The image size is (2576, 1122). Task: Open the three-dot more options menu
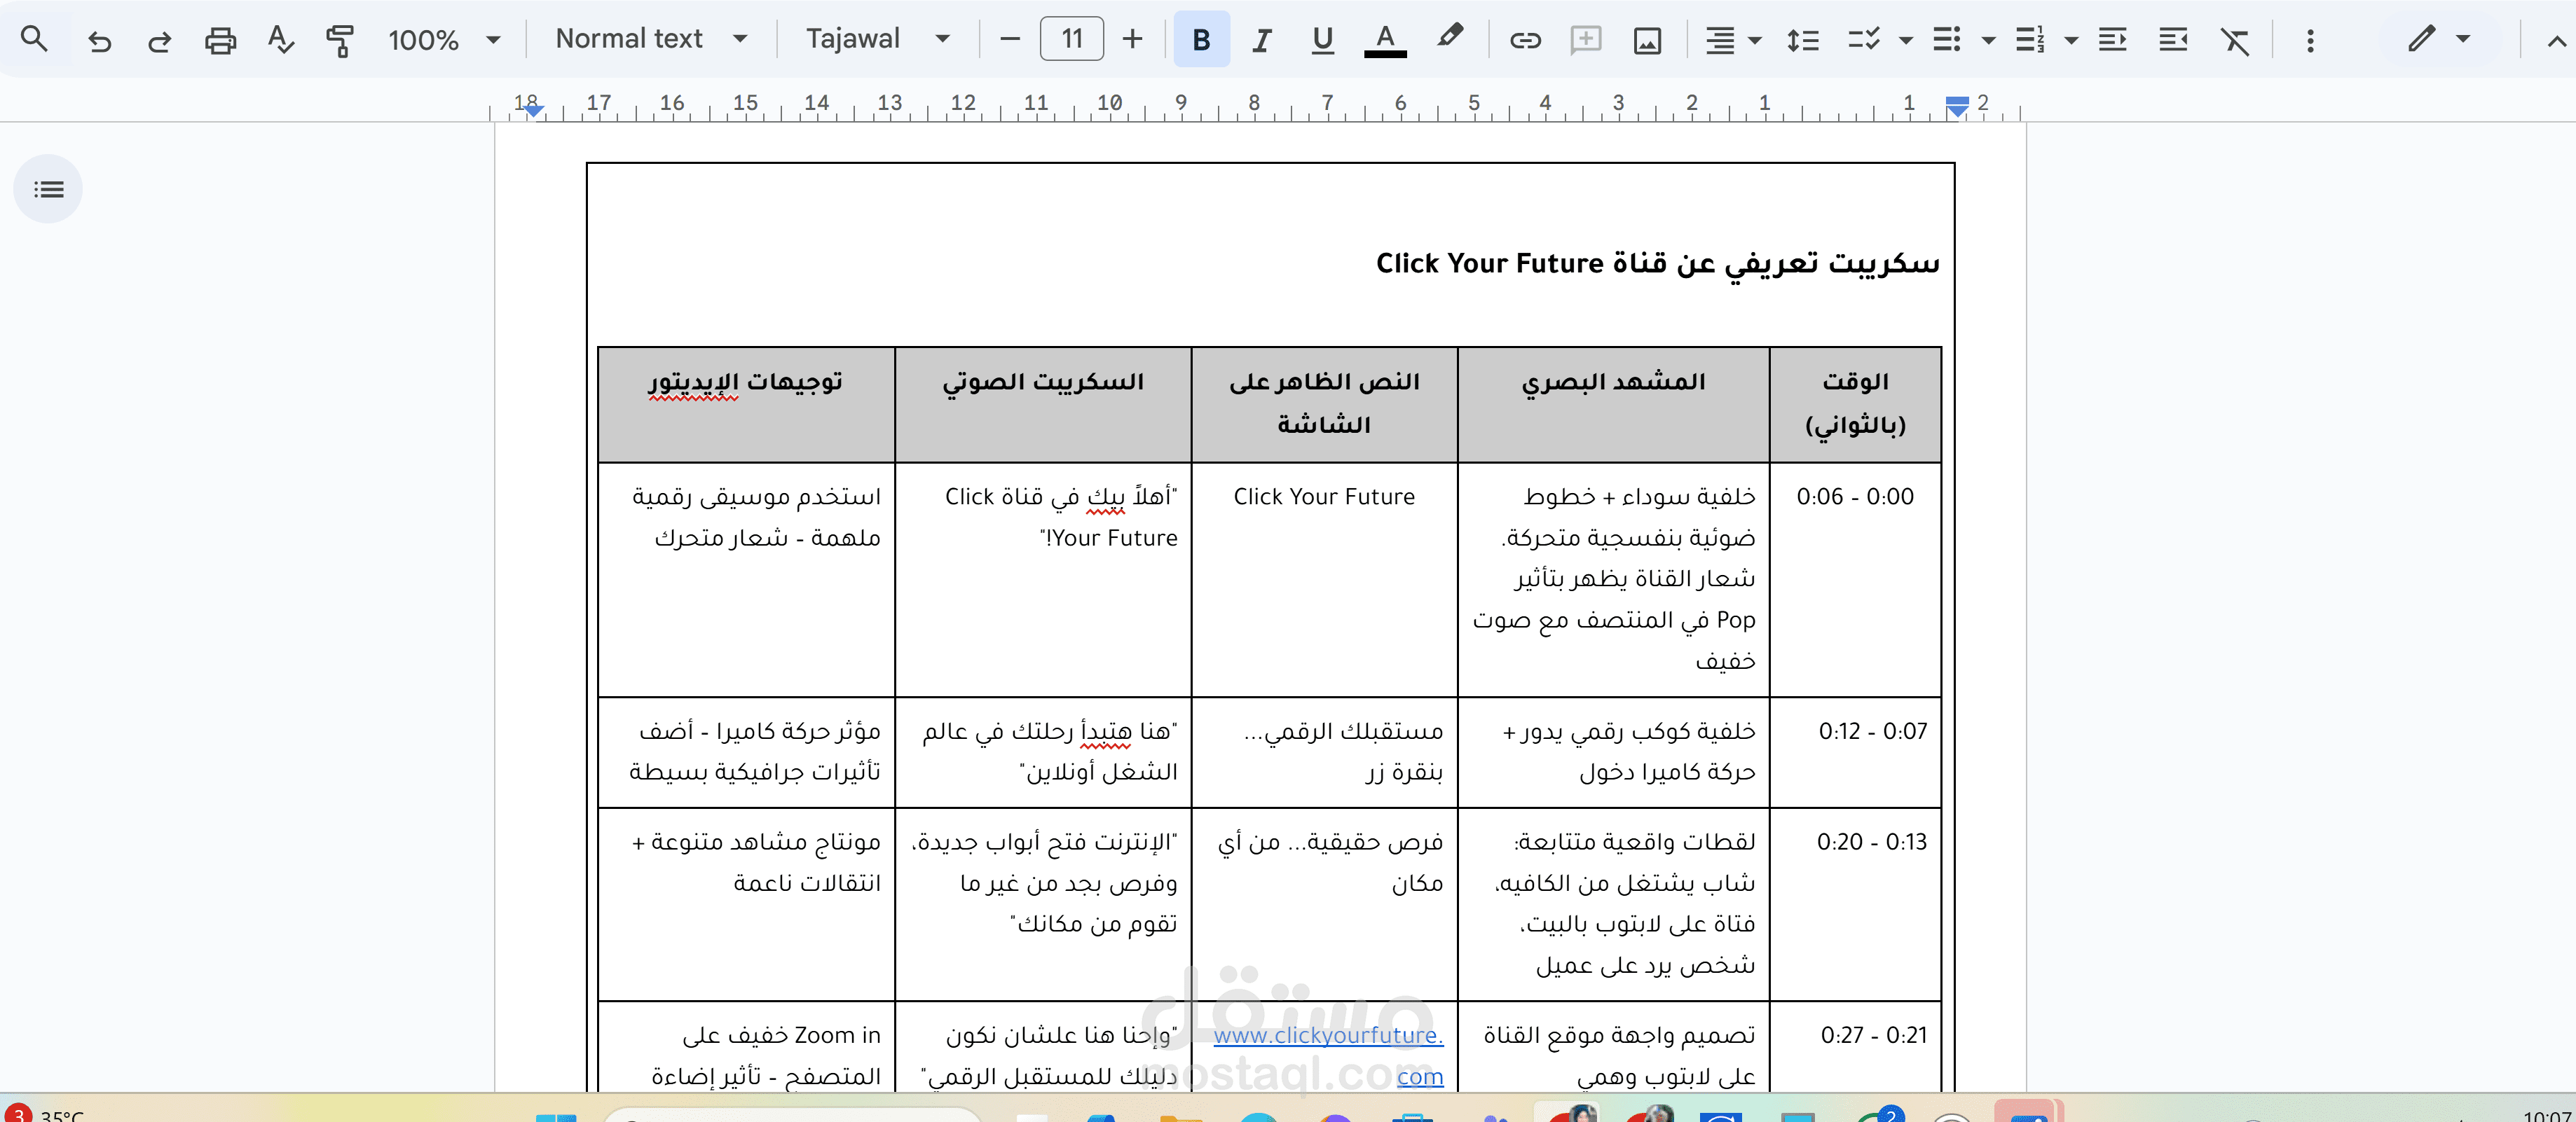(2310, 40)
